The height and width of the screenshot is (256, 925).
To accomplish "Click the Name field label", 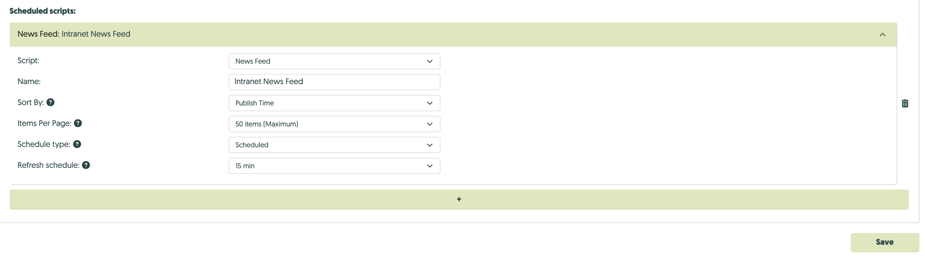I will pyautogui.click(x=29, y=81).
